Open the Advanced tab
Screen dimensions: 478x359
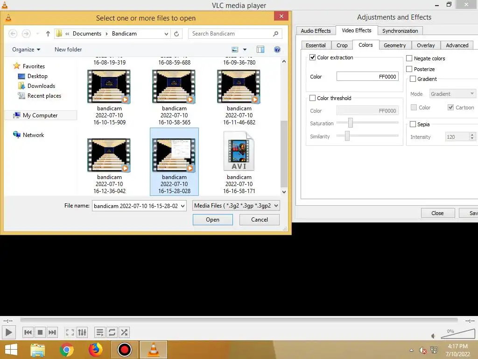(x=457, y=45)
